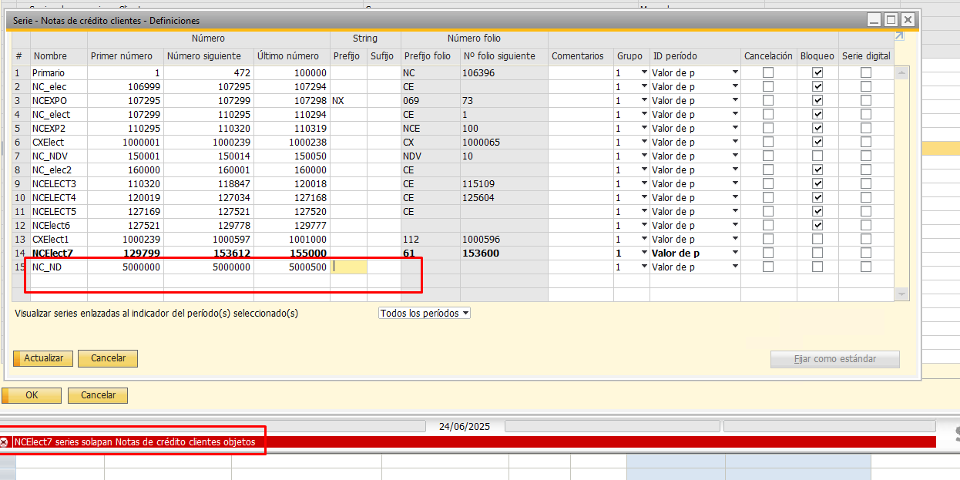Click last number 1001000 for CXElect1
The image size is (960, 480).
tap(292, 239)
